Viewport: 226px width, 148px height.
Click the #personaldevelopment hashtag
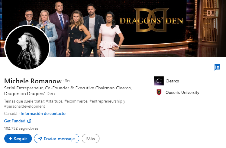[x=24, y=106]
